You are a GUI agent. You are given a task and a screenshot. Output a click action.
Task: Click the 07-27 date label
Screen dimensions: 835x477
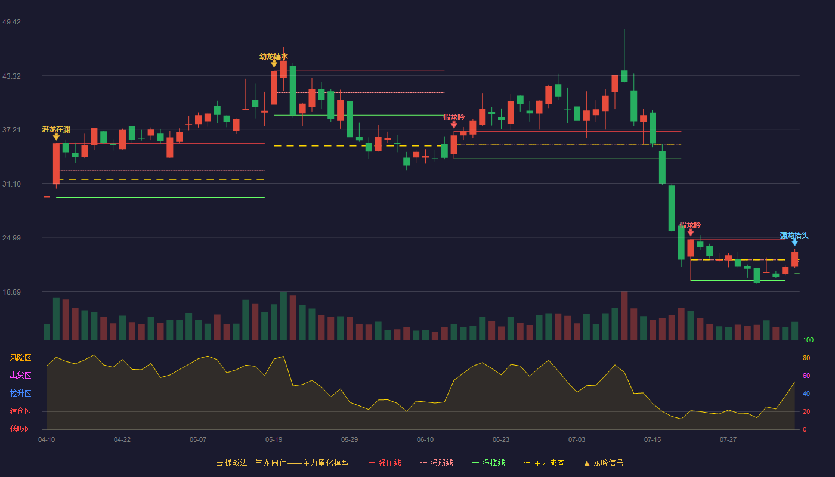tap(728, 439)
